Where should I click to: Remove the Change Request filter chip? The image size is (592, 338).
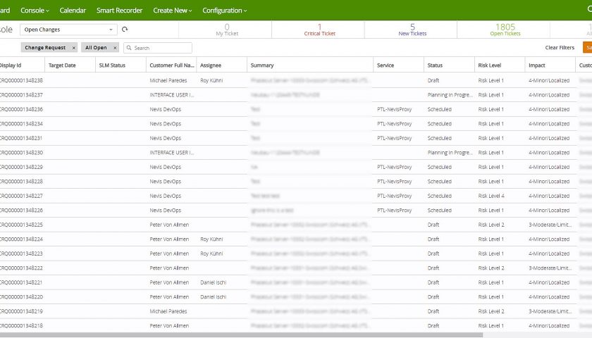pyautogui.click(x=73, y=48)
